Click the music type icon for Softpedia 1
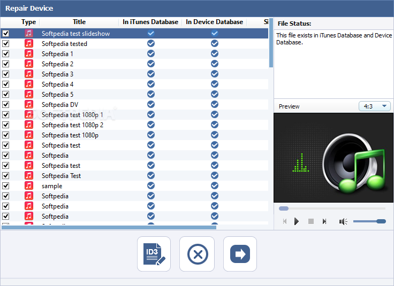Image resolution: width=394 pixels, height=286 pixels. 29,53
